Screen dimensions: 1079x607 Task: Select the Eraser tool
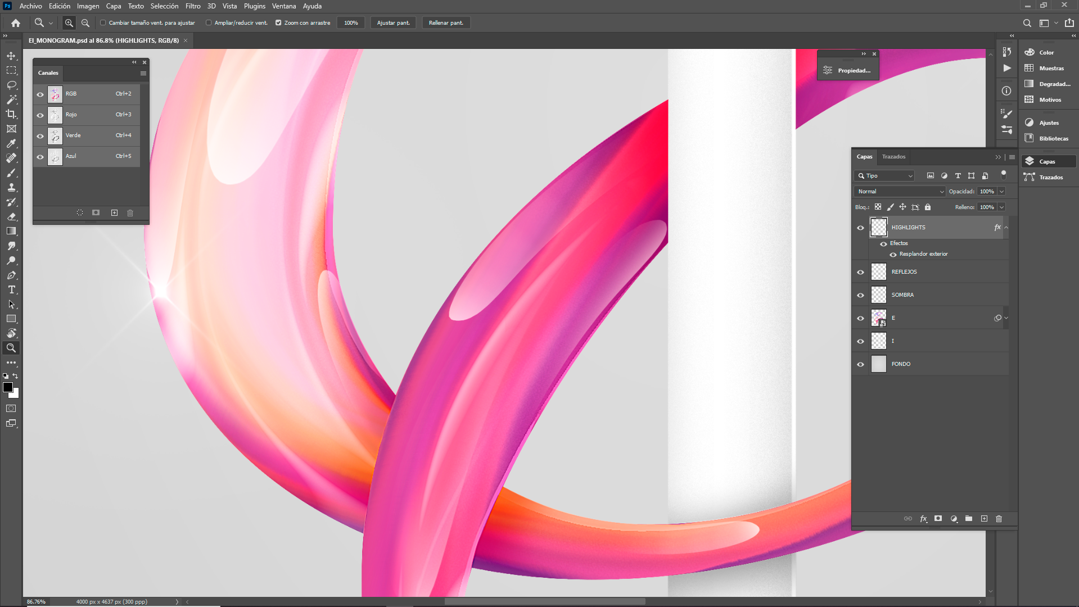click(11, 216)
